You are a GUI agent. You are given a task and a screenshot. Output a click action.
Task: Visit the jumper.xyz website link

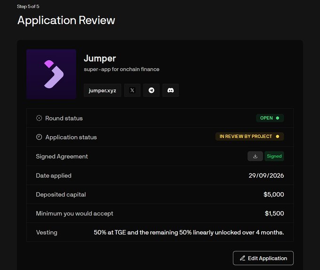103,90
